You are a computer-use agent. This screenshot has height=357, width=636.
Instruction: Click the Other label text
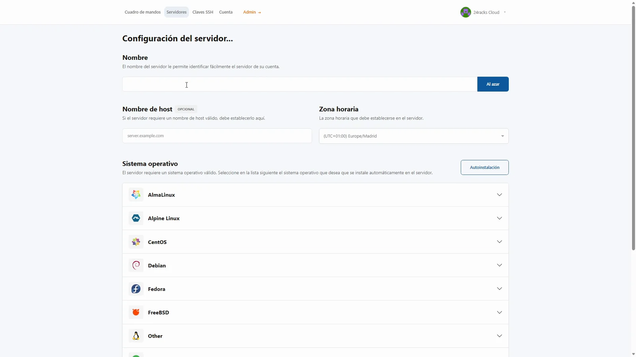pos(155,336)
